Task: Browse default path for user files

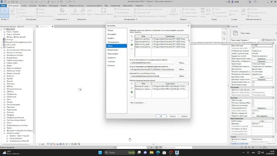Action: [x=182, y=63]
